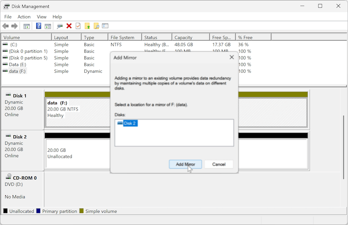Click the magnifier search toolbar icon
Screen dimensions: 348x225
(x=96, y=26)
